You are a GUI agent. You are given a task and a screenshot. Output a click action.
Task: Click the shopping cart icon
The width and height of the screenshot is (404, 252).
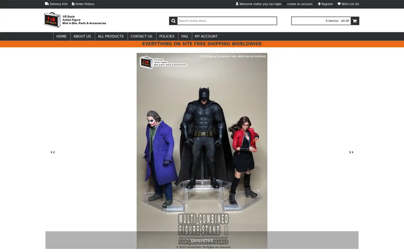(355, 21)
